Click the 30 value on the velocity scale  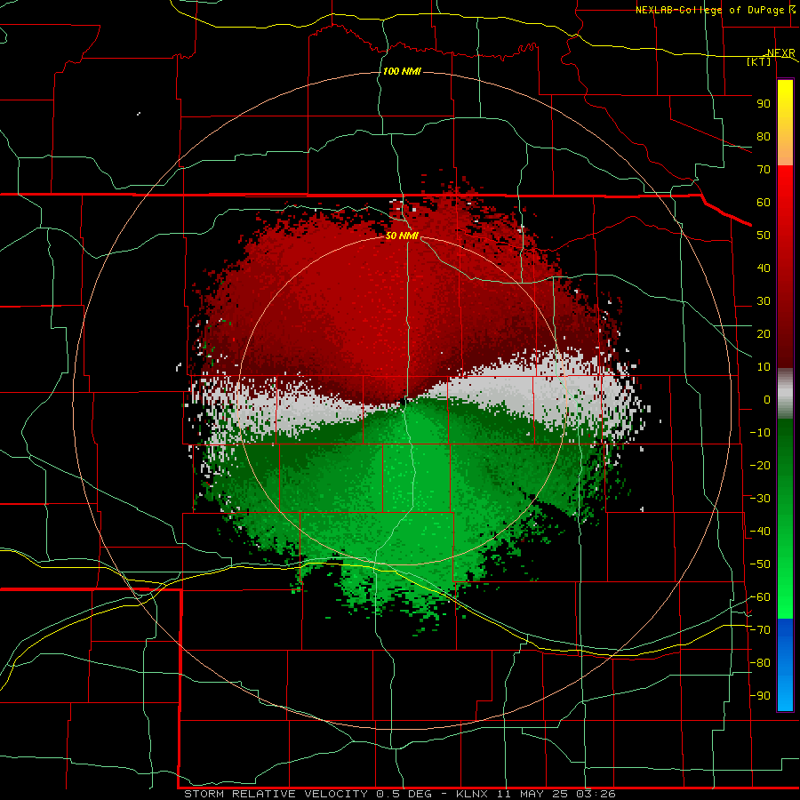(764, 301)
